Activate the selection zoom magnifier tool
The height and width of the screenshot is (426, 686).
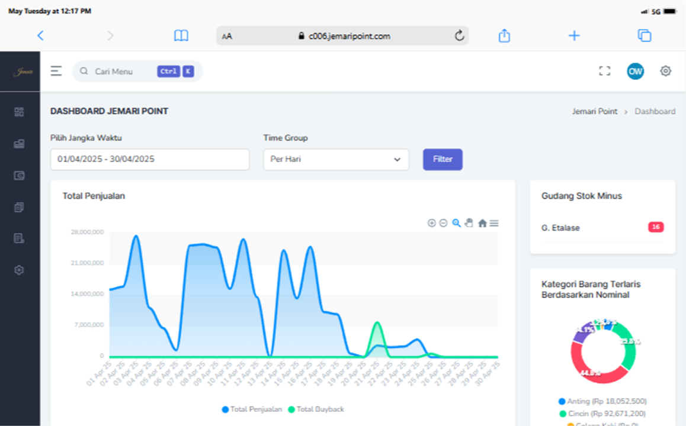coord(456,223)
